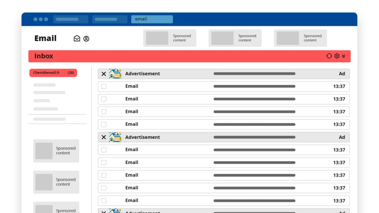Click the house icon in second Advertisement
The image size is (379, 213).
(115, 137)
